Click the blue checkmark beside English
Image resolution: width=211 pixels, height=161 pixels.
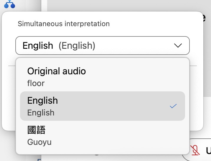click(173, 106)
